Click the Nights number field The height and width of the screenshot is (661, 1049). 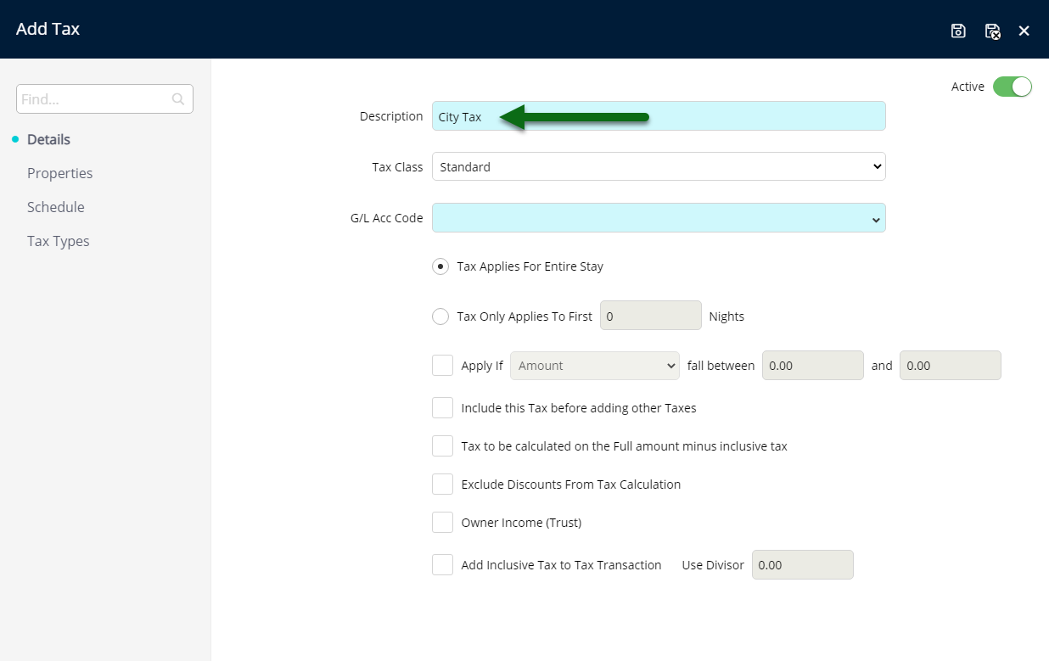coord(651,316)
